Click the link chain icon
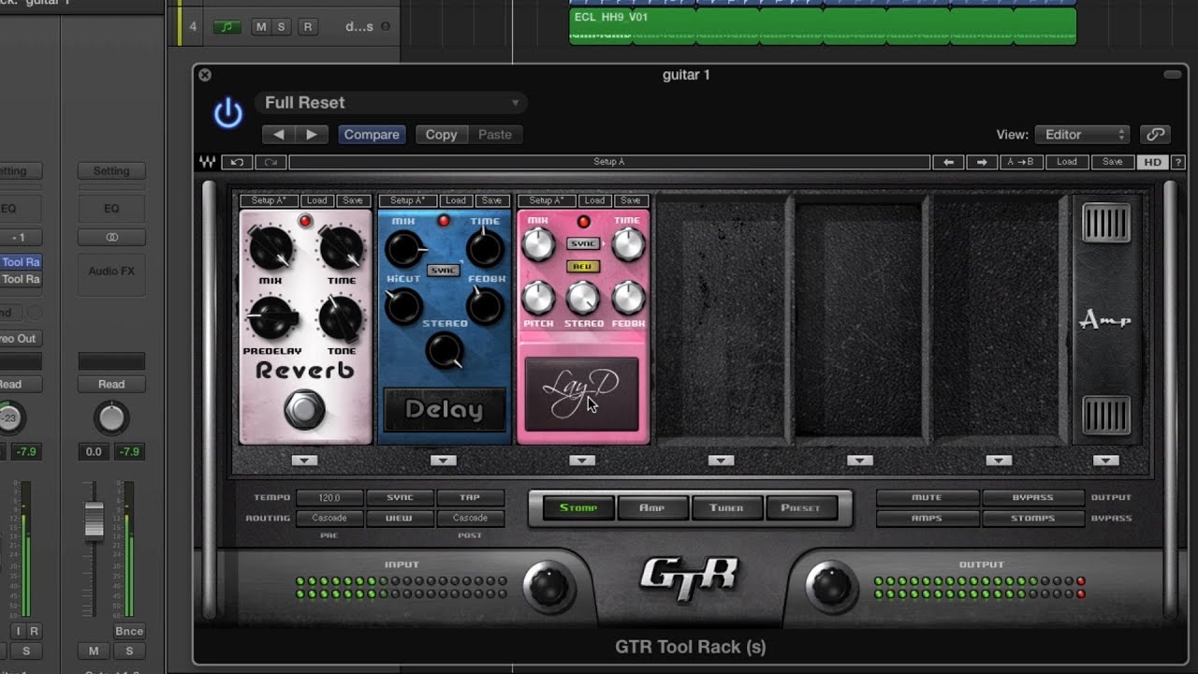1198x674 pixels. click(x=1155, y=135)
